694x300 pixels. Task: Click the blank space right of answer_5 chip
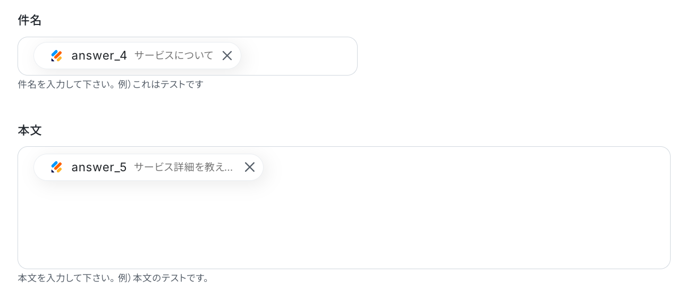(x=452, y=167)
